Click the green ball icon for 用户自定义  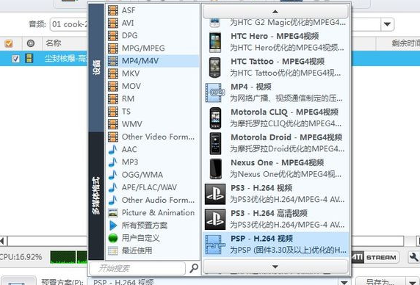(113, 238)
